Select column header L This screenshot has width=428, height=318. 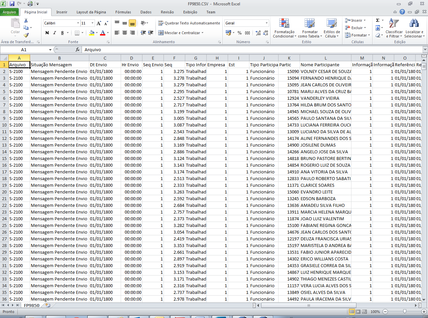point(325,58)
